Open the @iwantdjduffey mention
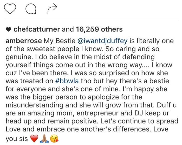The height and width of the screenshot is (145, 182). (102, 41)
